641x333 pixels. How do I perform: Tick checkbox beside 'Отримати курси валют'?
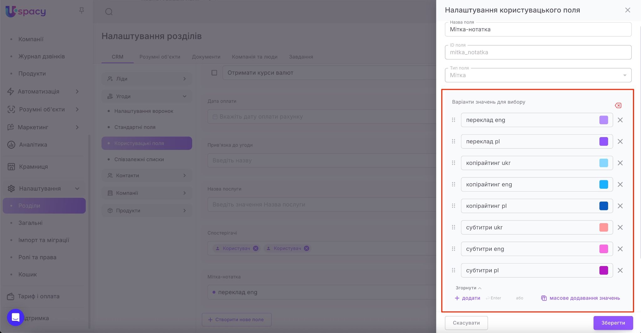point(214,73)
